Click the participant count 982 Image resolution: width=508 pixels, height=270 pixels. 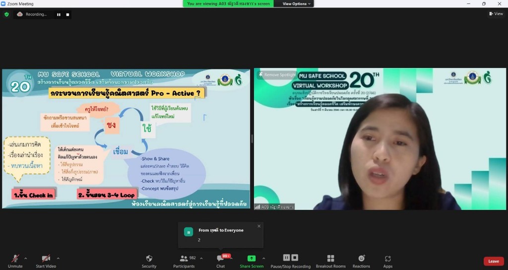click(x=192, y=258)
